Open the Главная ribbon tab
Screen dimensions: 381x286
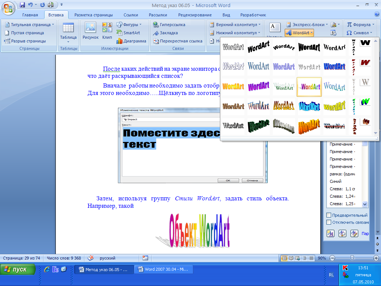click(x=30, y=15)
